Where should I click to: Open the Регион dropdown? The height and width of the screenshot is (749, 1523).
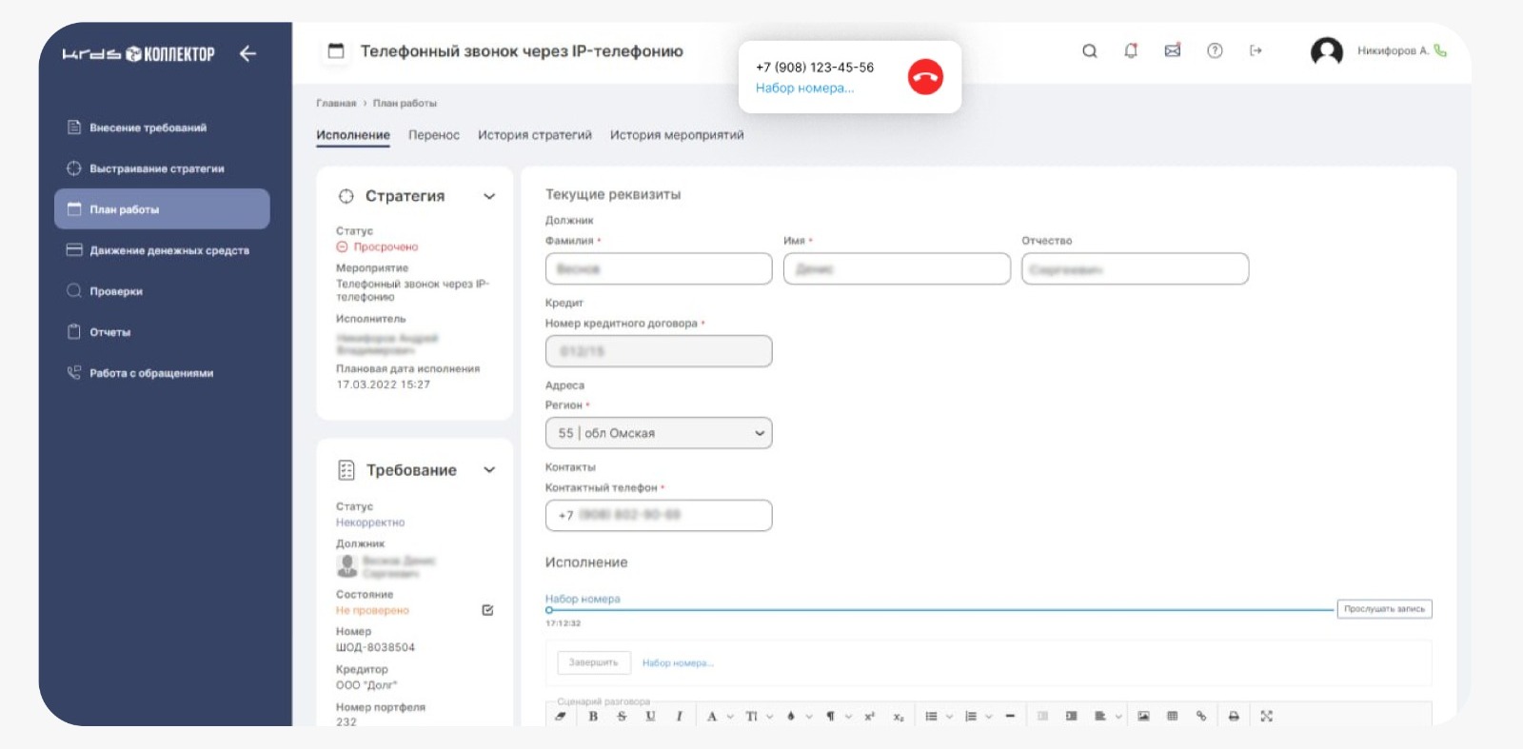click(x=659, y=433)
